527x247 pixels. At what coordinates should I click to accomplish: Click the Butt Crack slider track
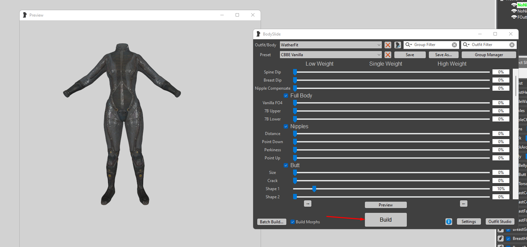pyautogui.click(x=391, y=181)
